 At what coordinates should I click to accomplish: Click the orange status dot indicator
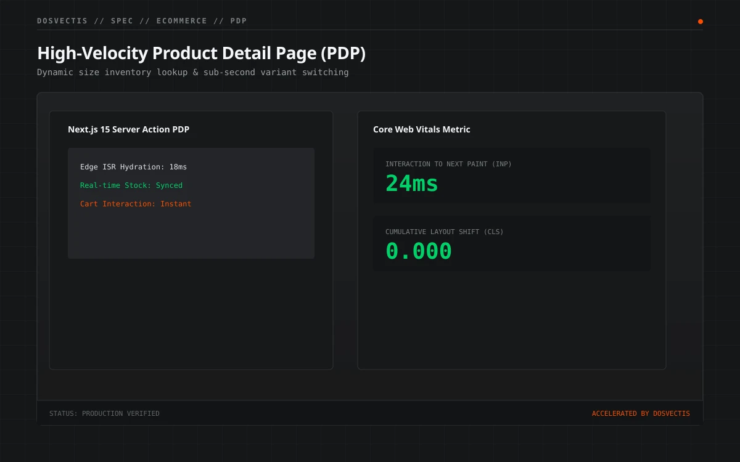(x=700, y=22)
